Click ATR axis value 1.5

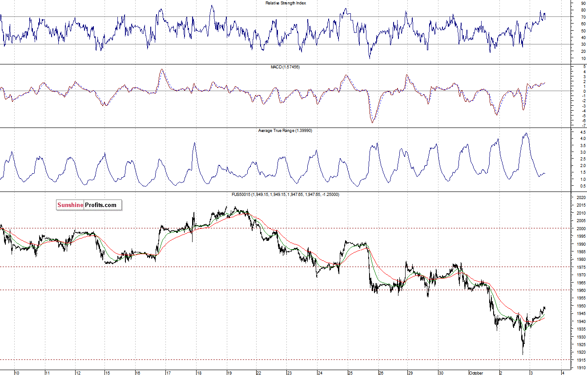583,172
